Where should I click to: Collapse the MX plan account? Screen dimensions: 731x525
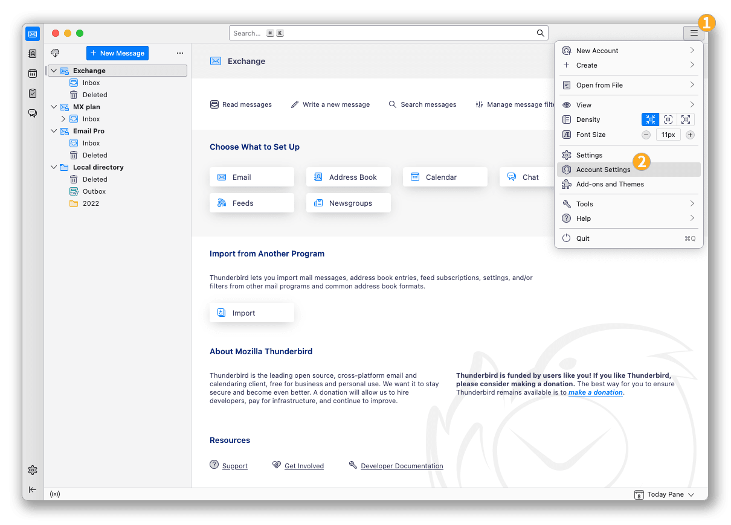click(54, 107)
